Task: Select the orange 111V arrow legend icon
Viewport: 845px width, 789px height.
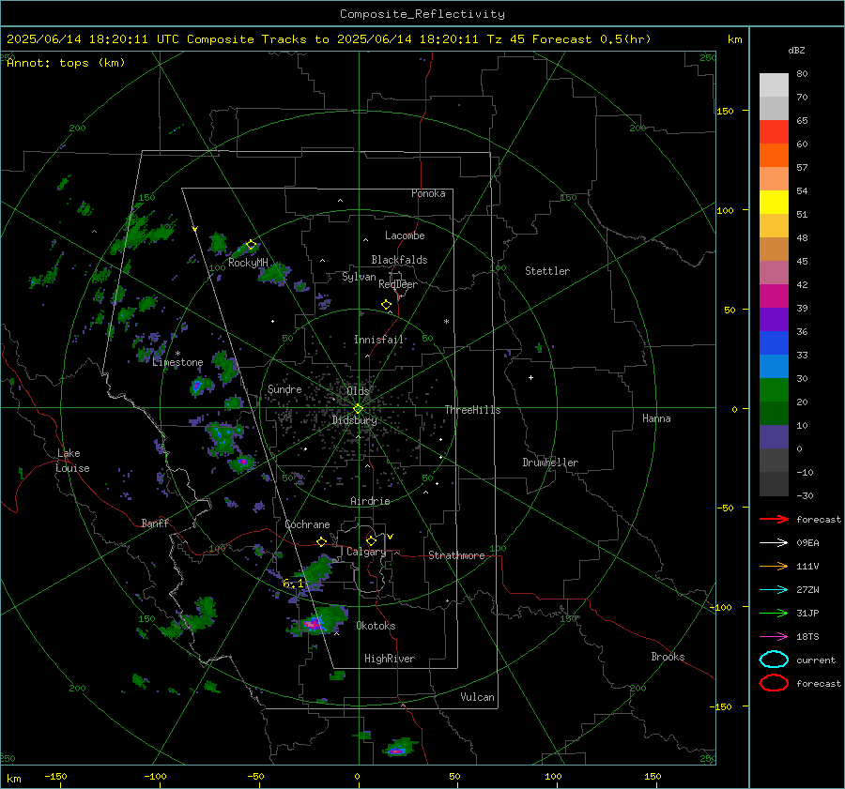Action: (x=774, y=566)
